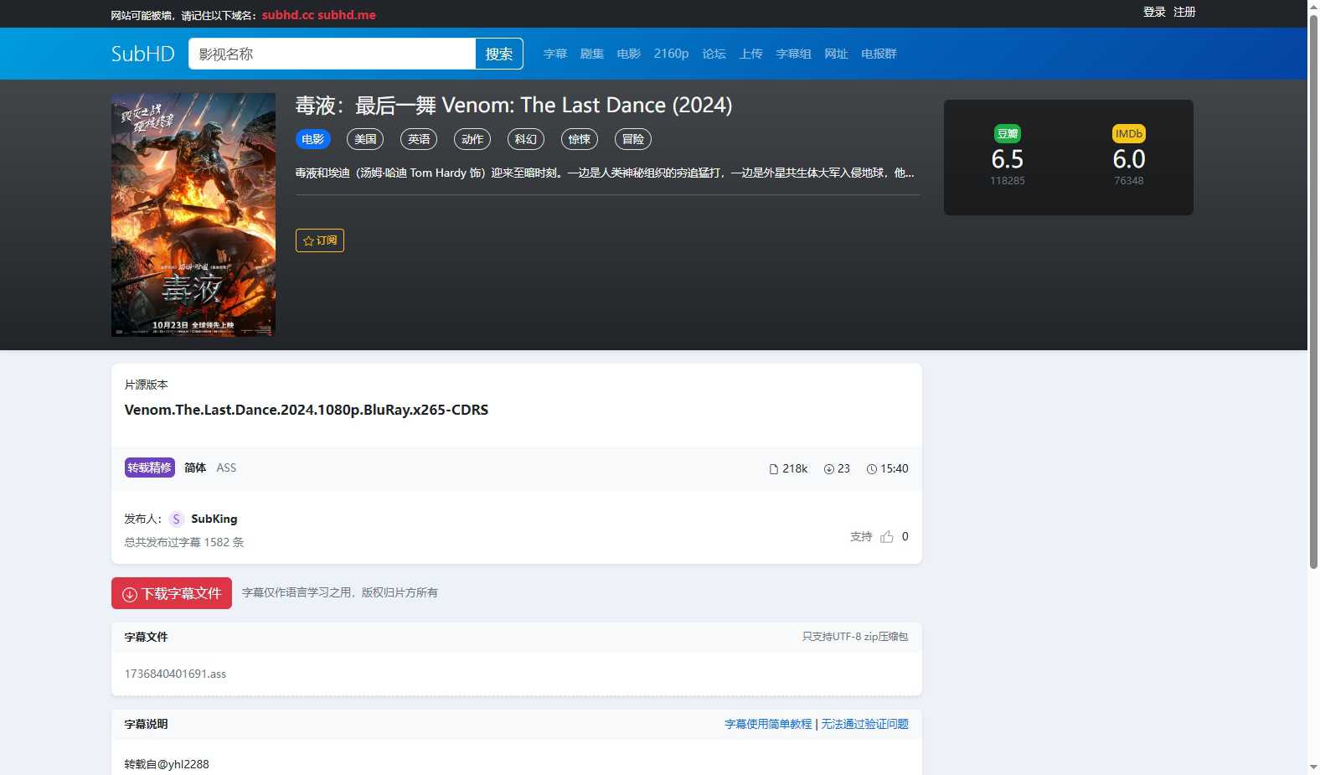This screenshot has width=1320, height=775.
Task: Open the 论坛 nav menu item
Action: (x=714, y=54)
